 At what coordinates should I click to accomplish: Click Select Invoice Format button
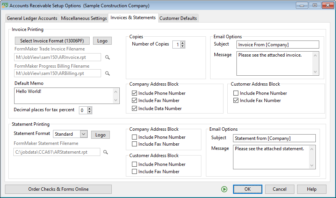click(52, 41)
